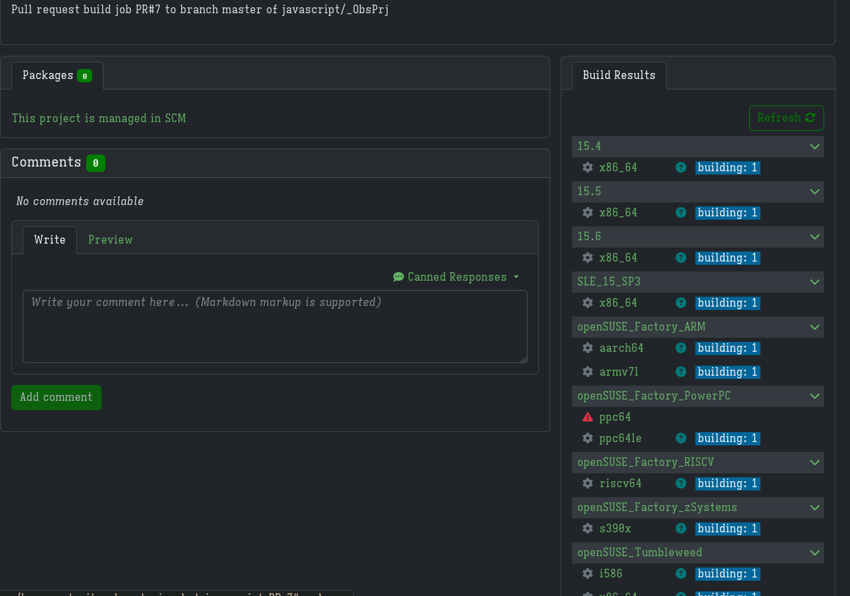The height and width of the screenshot is (596, 850).
Task: Click help icon in armv7l row
Action: [681, 372]
